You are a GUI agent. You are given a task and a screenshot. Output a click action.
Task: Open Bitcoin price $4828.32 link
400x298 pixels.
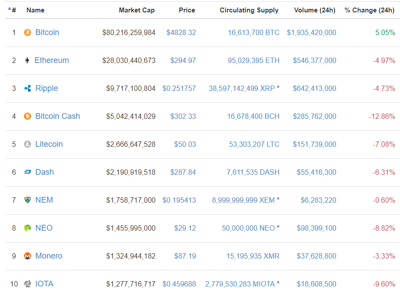181,32
